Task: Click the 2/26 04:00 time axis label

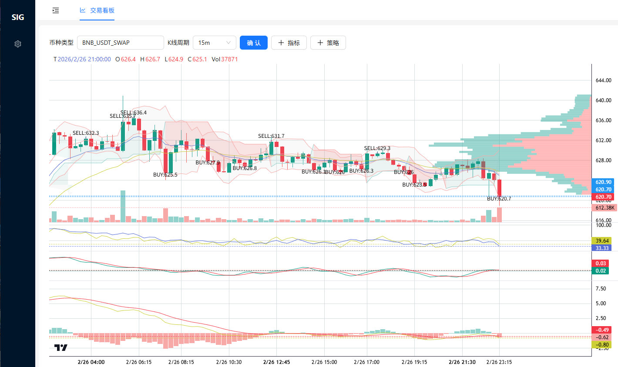Action: pos(91,362)
